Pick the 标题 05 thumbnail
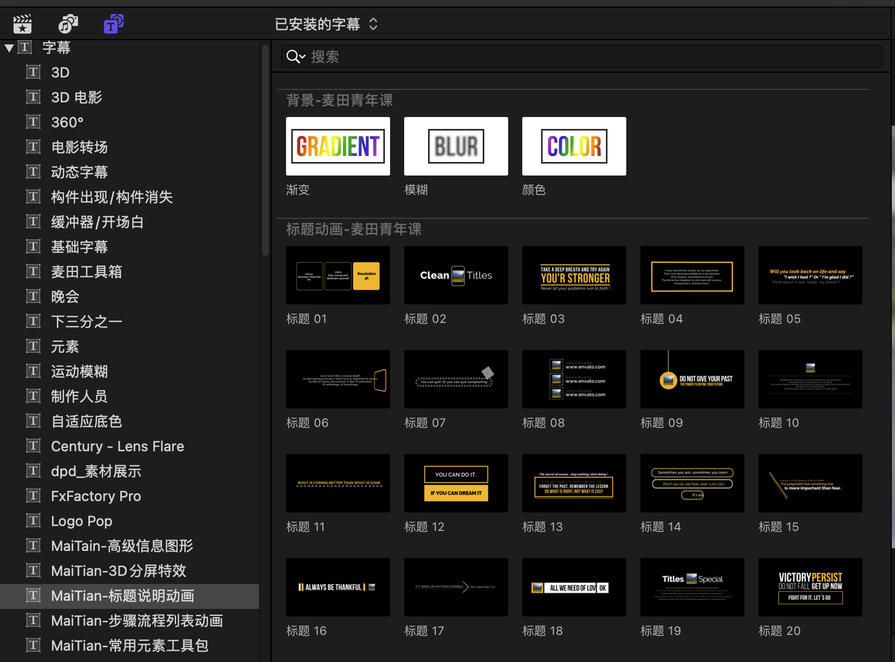Image resolution: width=895 pixels, height=662 pixels. click(x=810, y=275)
